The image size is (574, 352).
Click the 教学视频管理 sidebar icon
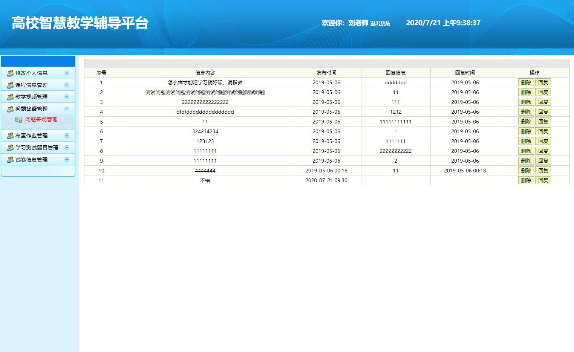[10, 97]
